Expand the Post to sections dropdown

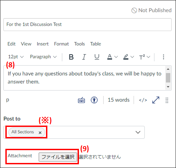point(138,132)
